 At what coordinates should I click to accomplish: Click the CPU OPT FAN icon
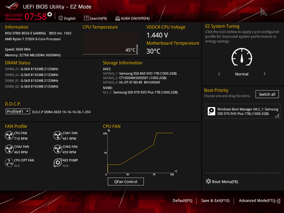[9, 163]
